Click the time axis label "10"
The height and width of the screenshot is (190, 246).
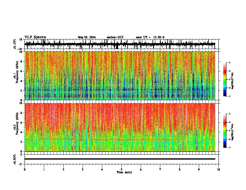(x=218, y=170)
